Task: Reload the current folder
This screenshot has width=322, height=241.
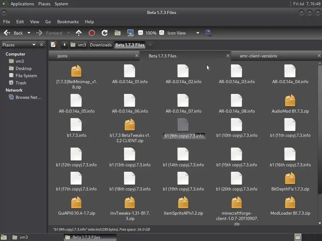Action: [x=104, y=33]
